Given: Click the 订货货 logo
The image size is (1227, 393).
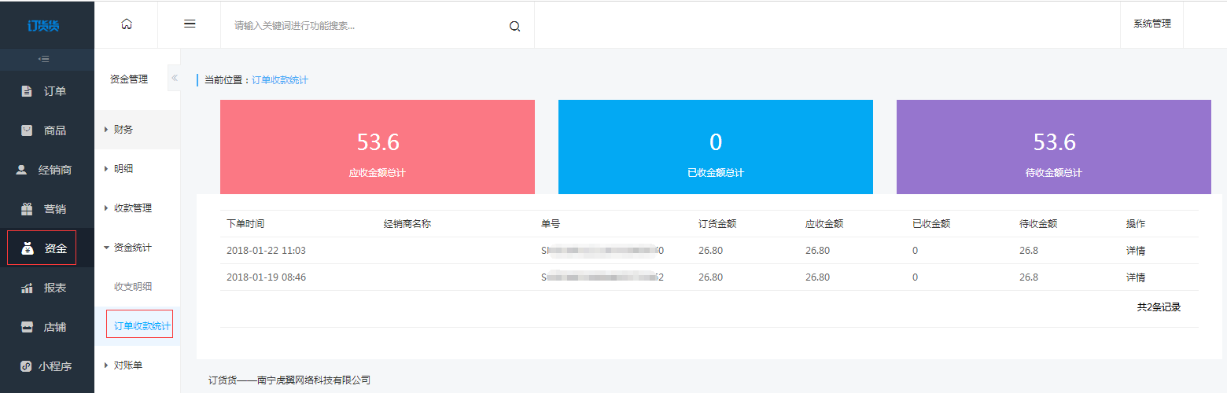Looking at the screenshot, I should [43, 25].
